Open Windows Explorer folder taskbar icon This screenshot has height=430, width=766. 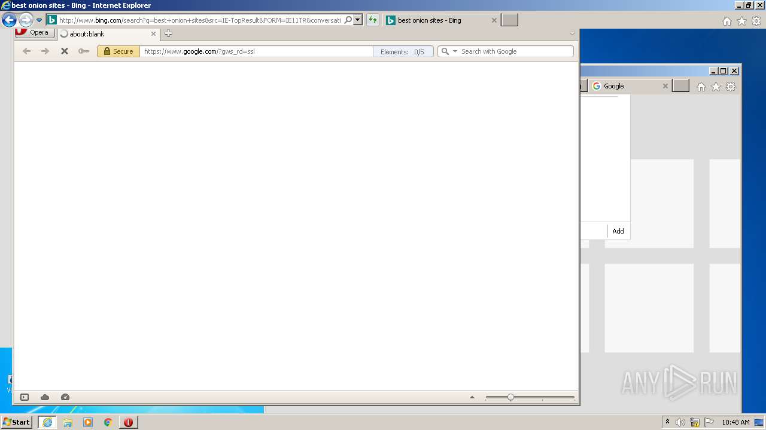[x=68, y=422]
